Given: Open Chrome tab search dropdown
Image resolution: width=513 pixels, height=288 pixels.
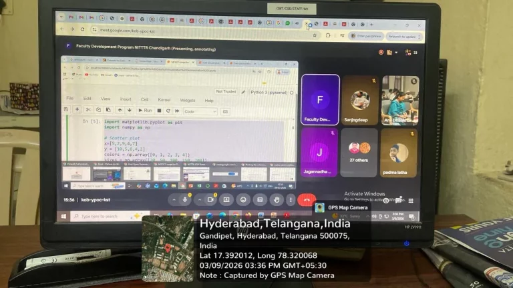Looking at the screenshot, I should pos(61,17).
